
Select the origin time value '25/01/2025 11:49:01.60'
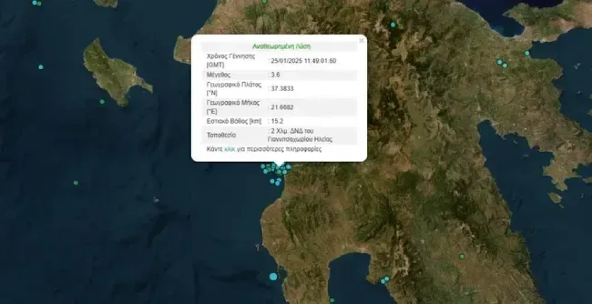(x=304, y=60)
